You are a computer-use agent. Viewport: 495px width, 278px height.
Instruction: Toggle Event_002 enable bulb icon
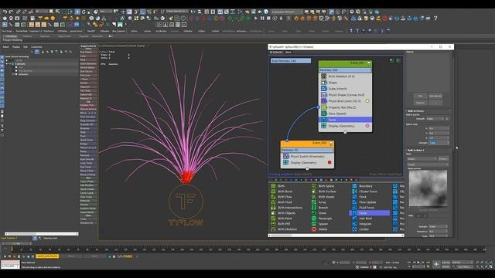[x=331, y=144]
